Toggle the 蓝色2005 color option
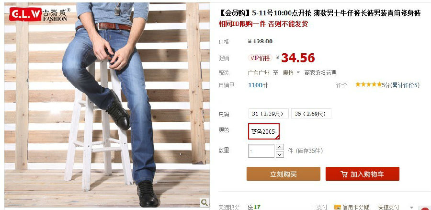431x210 pixels. (264, 131)
